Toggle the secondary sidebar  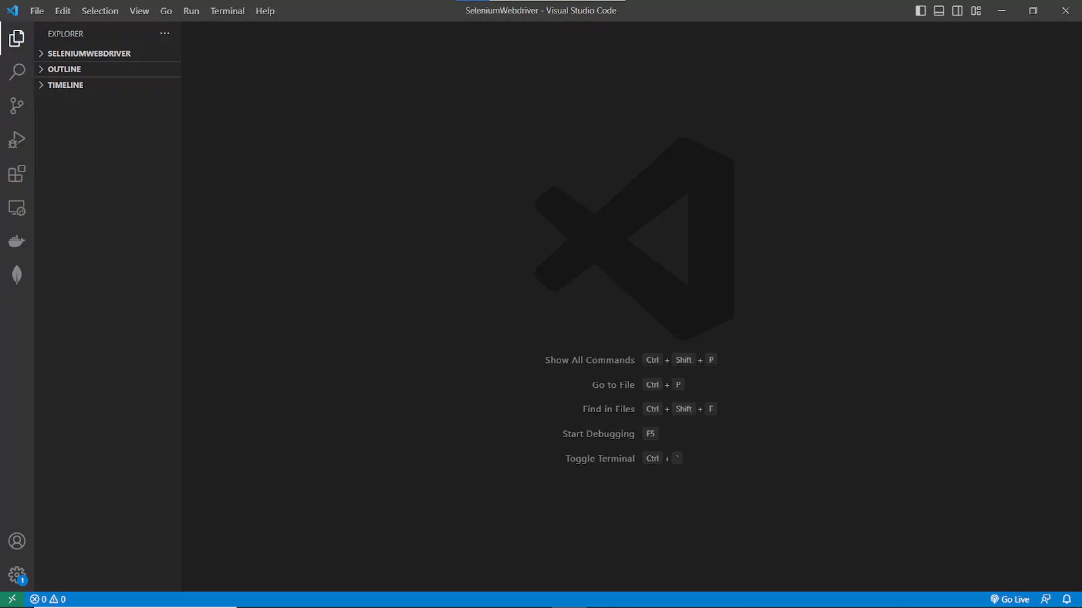pyautogui.click(x=957, y=10)
